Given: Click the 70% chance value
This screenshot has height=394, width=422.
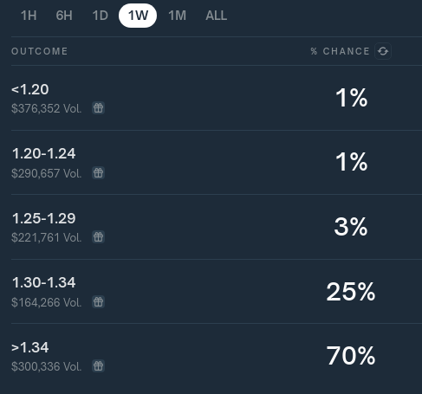Looking at the screenshot, I should (x=351, y=356).
